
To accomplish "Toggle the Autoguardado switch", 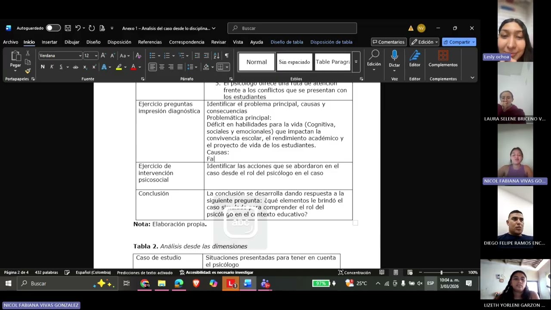I will click(53, 28).
